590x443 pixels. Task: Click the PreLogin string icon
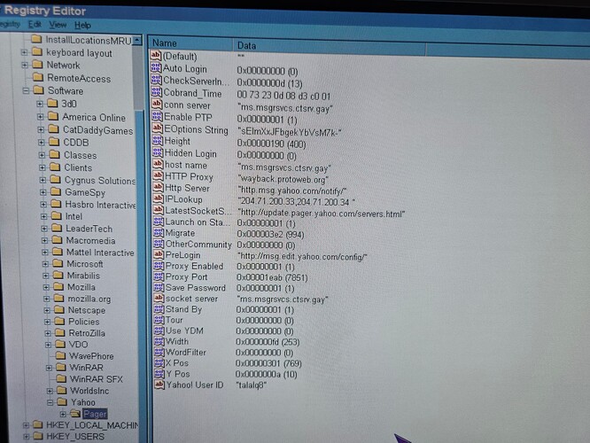pyautogui.click(x=159, y=254)
